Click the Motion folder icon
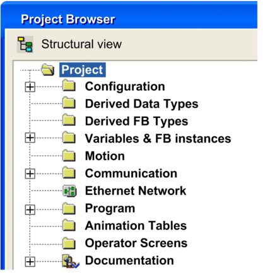 pos(69,155)
